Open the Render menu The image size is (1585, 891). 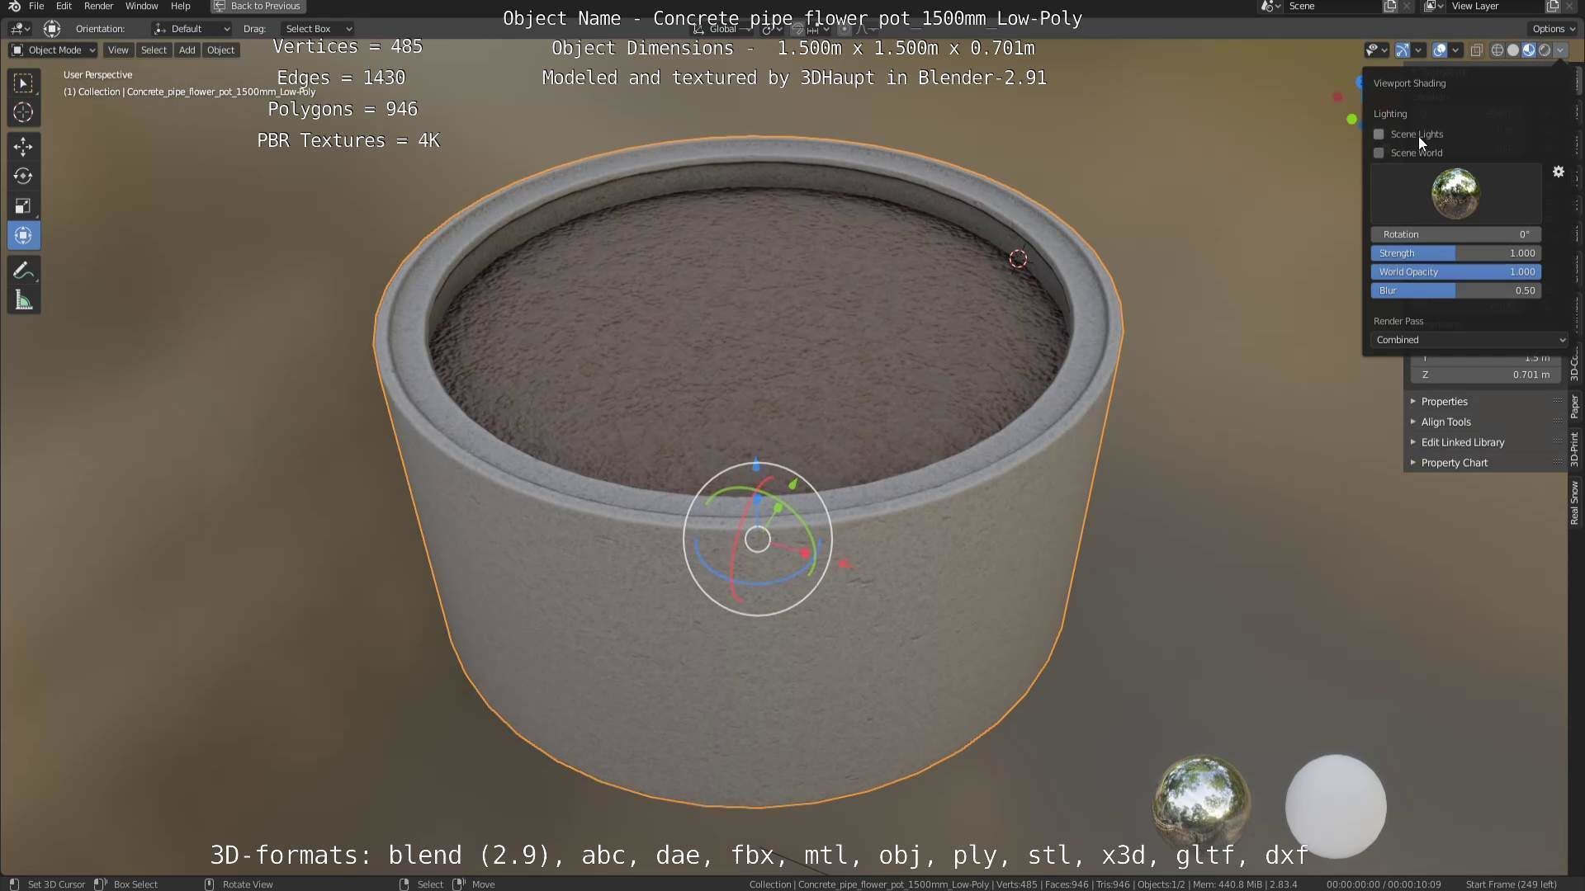point(99,6)
